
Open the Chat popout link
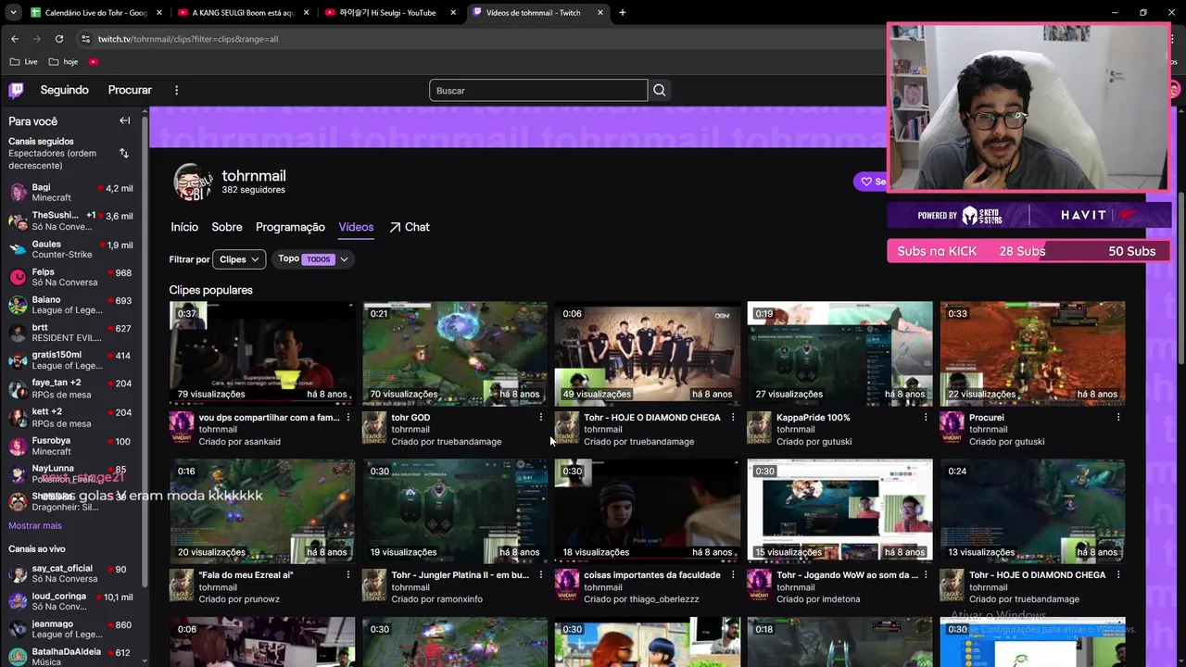[x=410, y=227]
